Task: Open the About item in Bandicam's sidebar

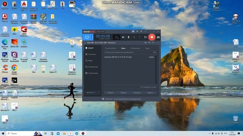Action: [x=92, y=73]
